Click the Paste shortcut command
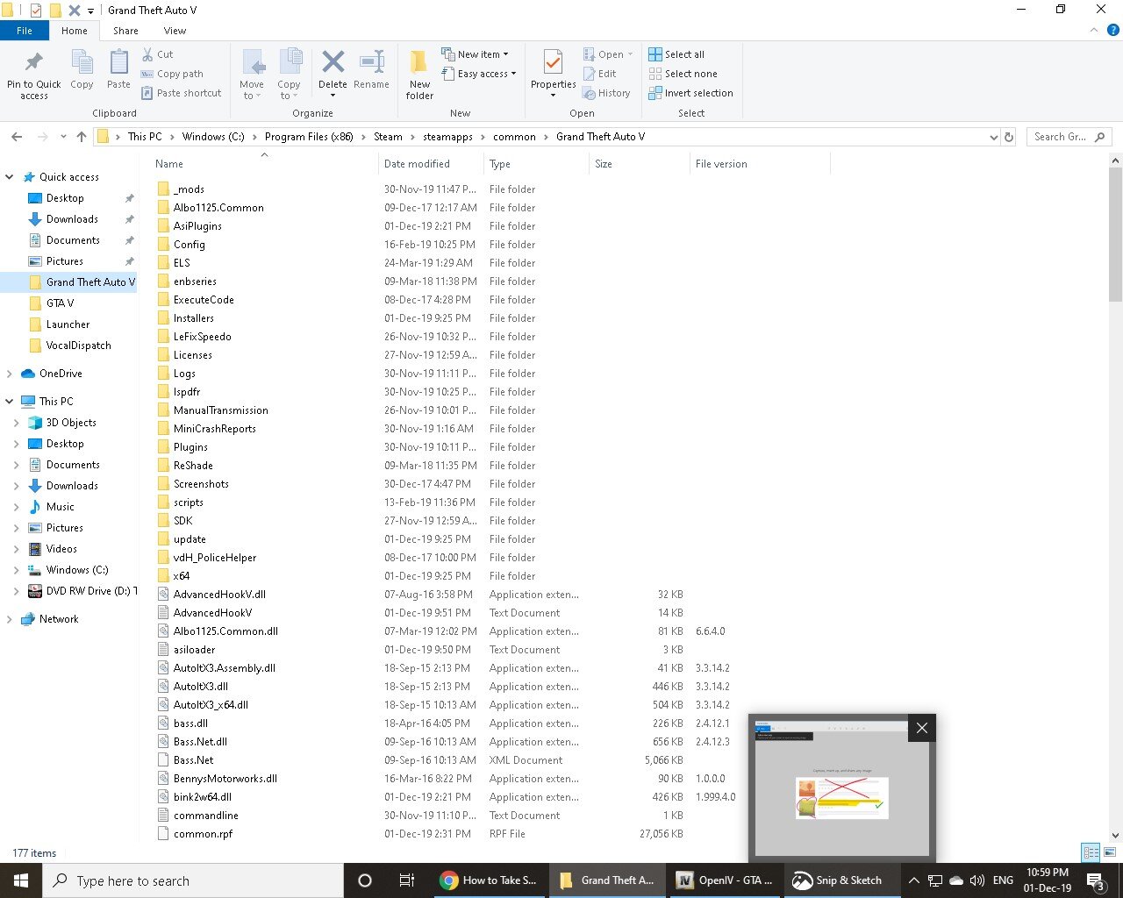This screenshot has height=898, width=1123. (182, 93)
